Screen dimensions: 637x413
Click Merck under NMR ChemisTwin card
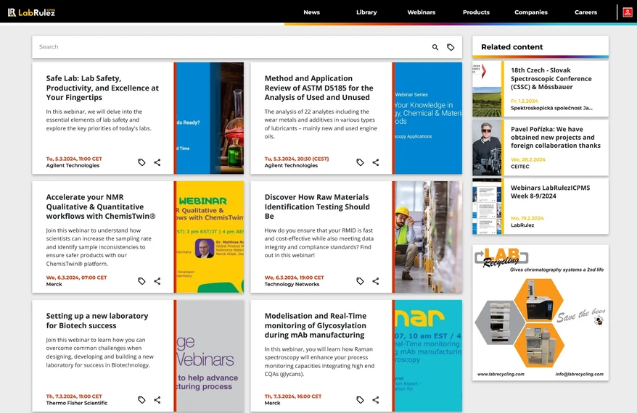(x=54, y=285)
